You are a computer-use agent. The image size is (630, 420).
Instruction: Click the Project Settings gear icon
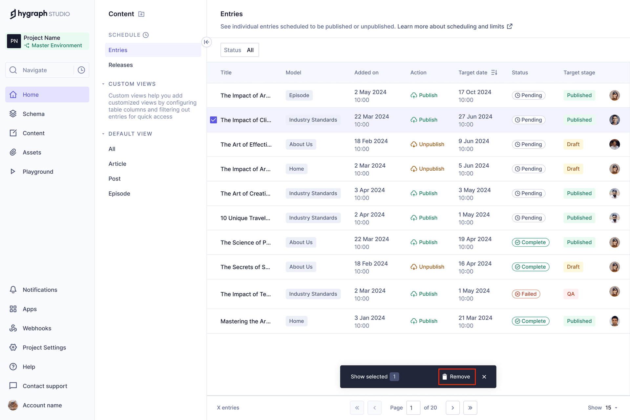(x=13, y=347)
